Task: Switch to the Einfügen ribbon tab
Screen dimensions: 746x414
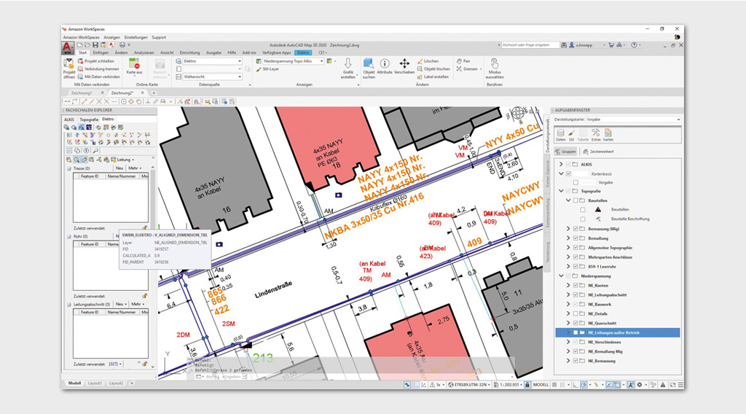Action: (x=101, y=52)
